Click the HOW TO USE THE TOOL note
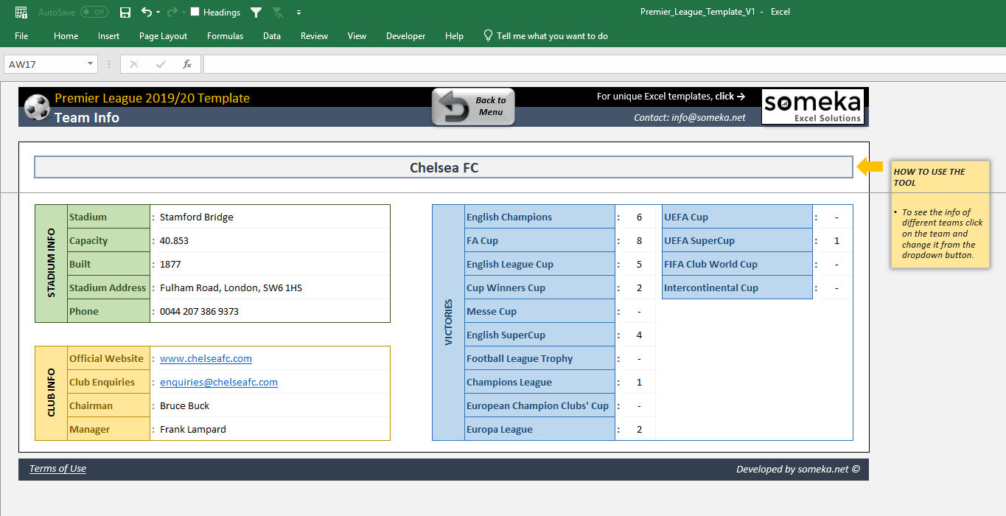The width and height of the screenshot is (1006, 516). [x=940, y=215]
